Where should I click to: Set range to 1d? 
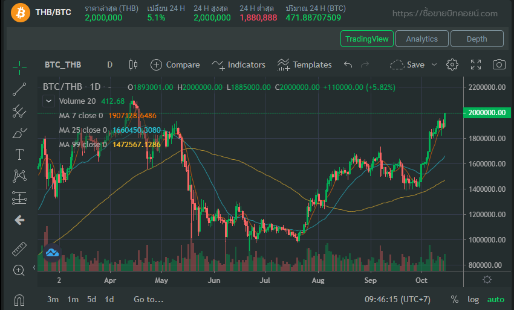[x=109, y=299]
